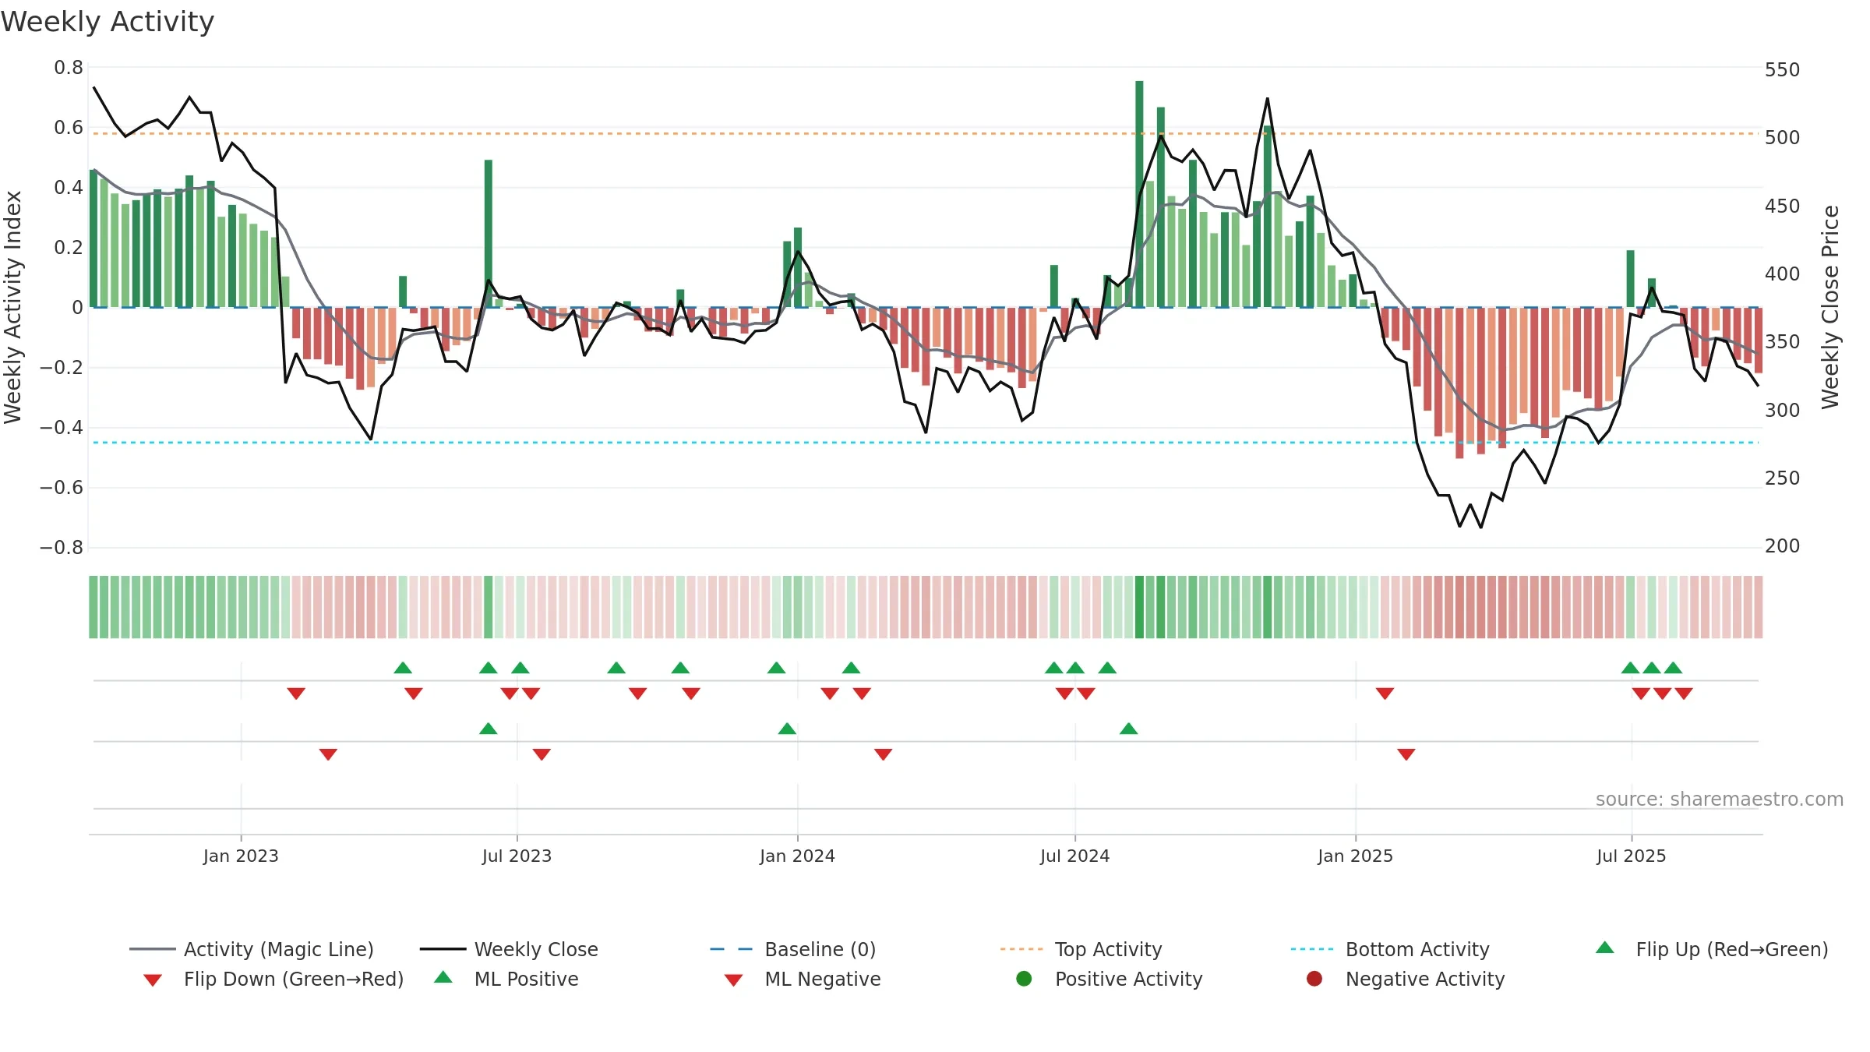Click the ML Negative marker after Jan 2025
This screenshot has width=1870, height=1052.
(x=1406, y=754)
